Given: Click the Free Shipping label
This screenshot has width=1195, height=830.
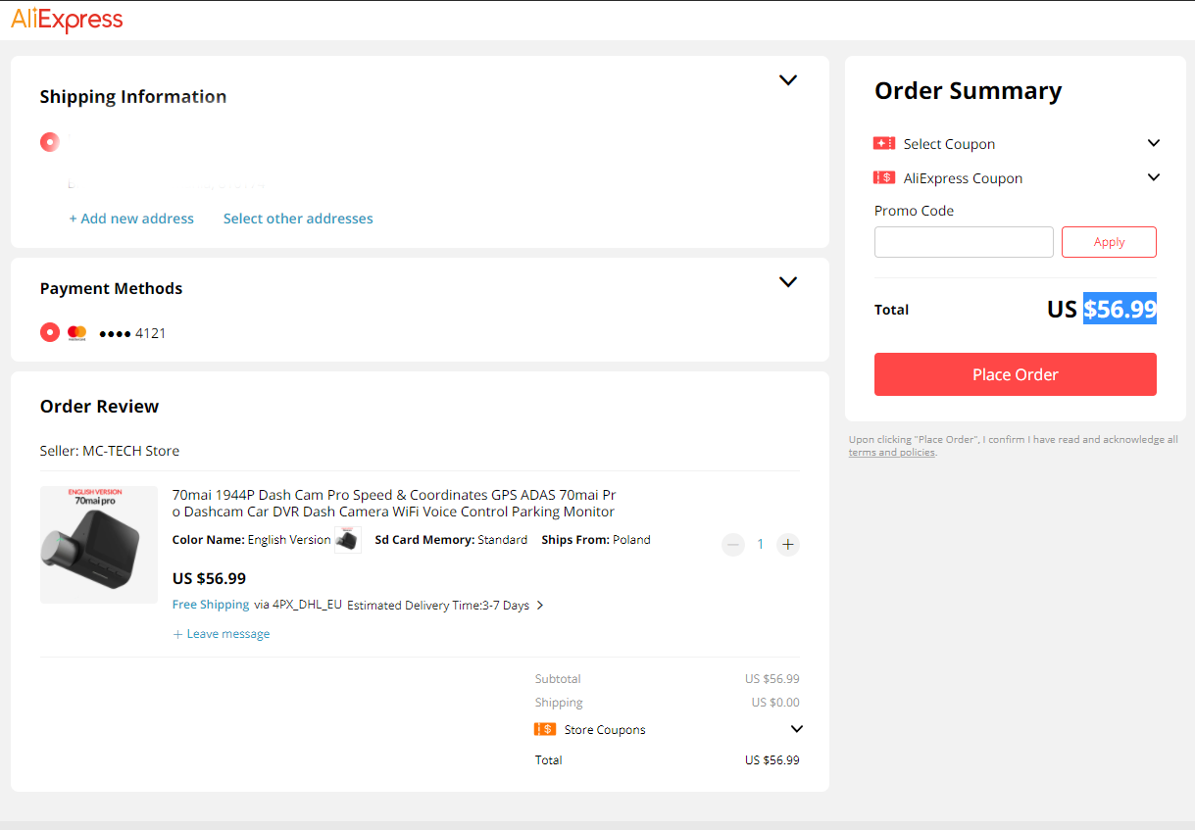Looking at the screenshot, I should coord(211,605).
